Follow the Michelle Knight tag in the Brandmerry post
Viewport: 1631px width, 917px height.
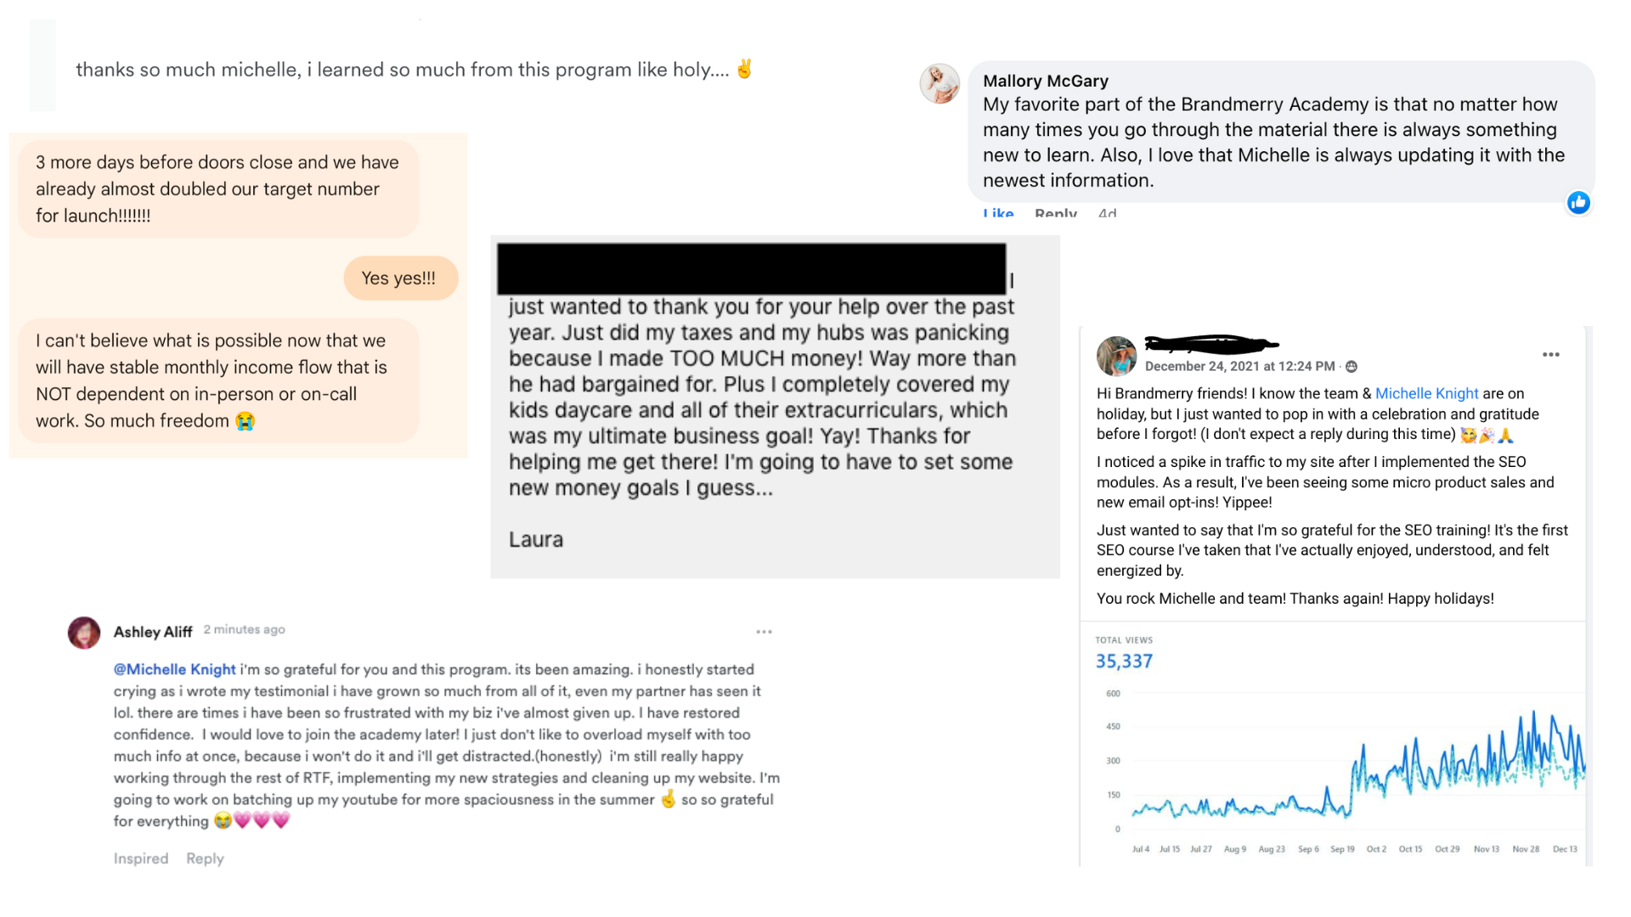click(1427, 393)
